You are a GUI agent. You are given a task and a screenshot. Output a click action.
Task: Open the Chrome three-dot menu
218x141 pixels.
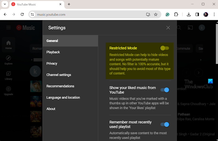click(213, 14)
